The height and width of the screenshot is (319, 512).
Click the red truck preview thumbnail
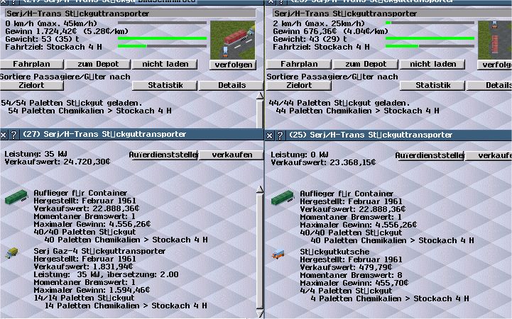click(x=232, y=40)
